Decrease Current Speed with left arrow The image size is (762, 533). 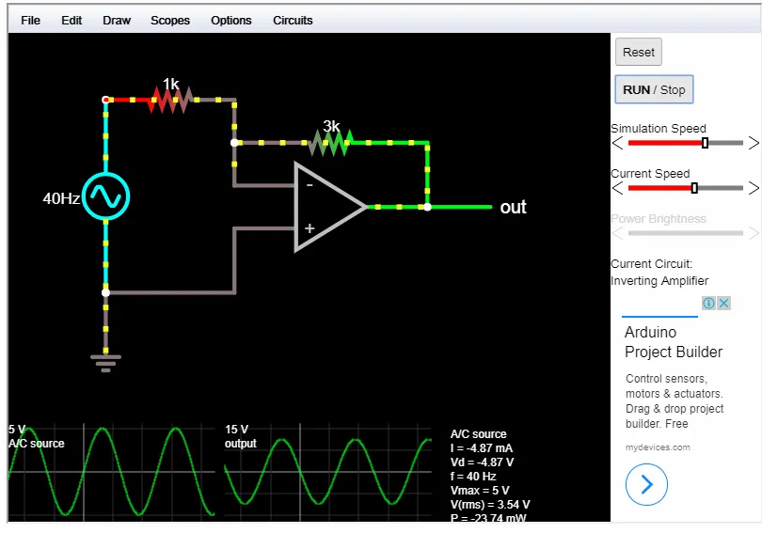617,188
